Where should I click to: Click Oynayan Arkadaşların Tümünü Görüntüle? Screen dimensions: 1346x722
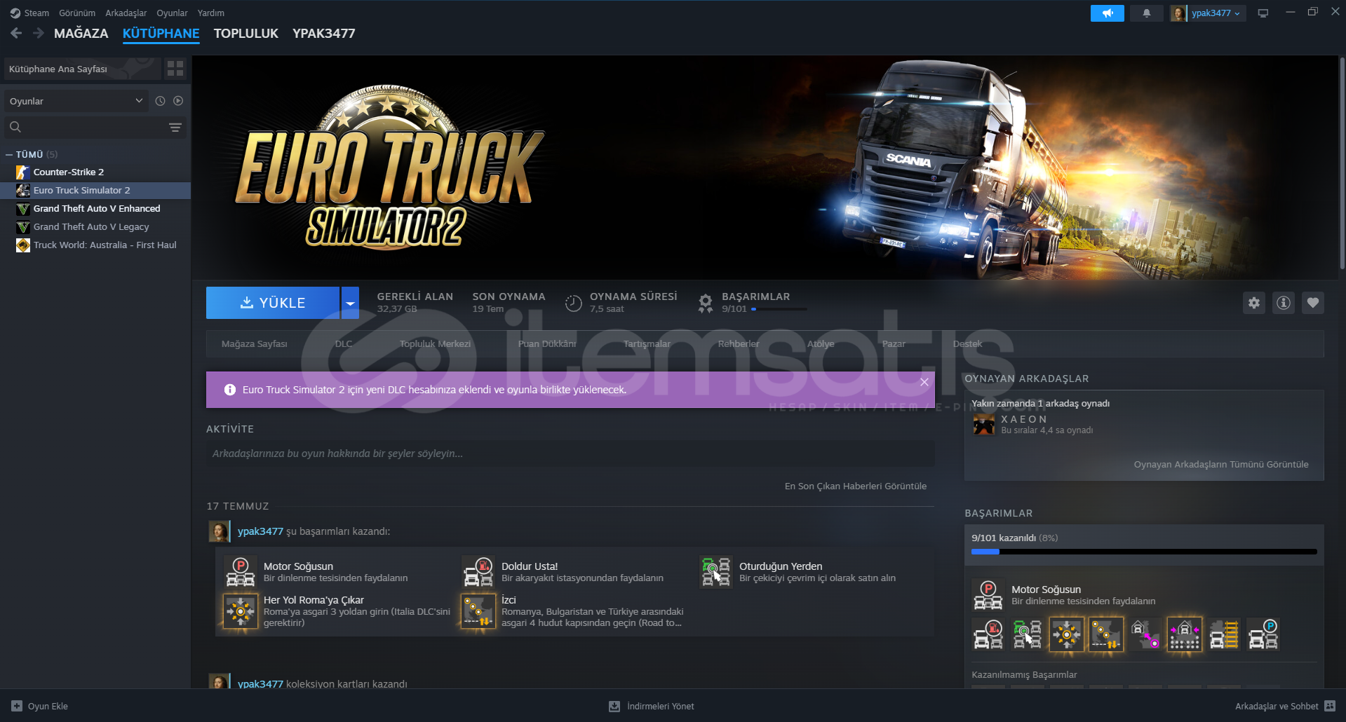1221,464
